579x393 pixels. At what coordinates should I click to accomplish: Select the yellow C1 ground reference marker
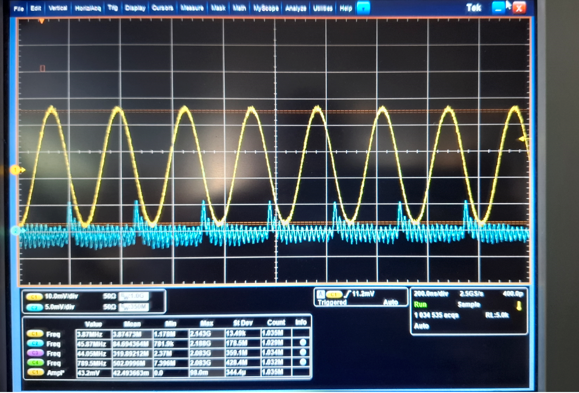(17, 170)
